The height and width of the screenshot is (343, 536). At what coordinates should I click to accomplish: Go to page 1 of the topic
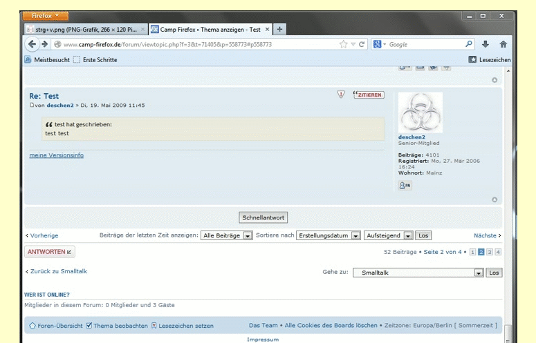point(473,252)
